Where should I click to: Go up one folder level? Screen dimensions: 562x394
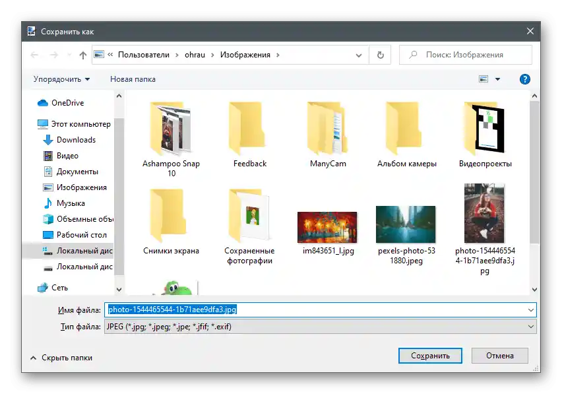(83, 55)
